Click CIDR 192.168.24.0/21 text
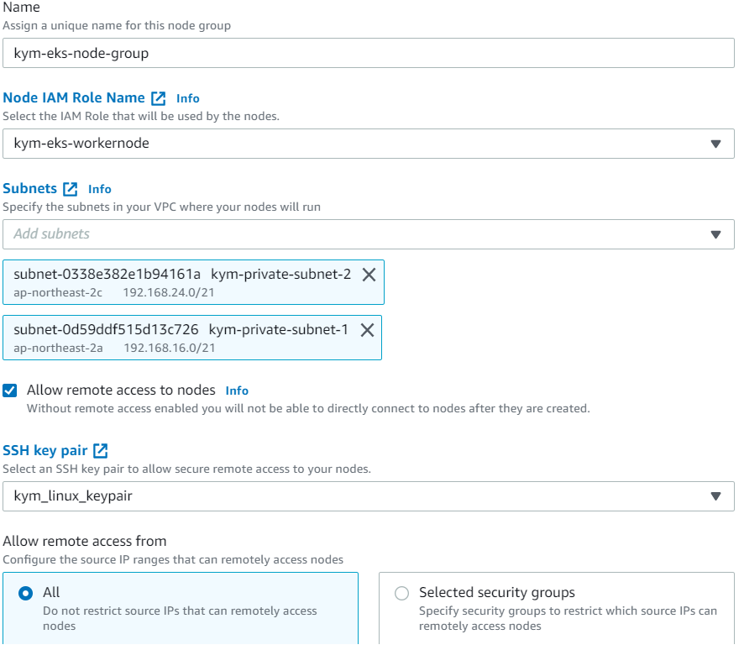The image size is (744, 650). click(x=169, y=293)
